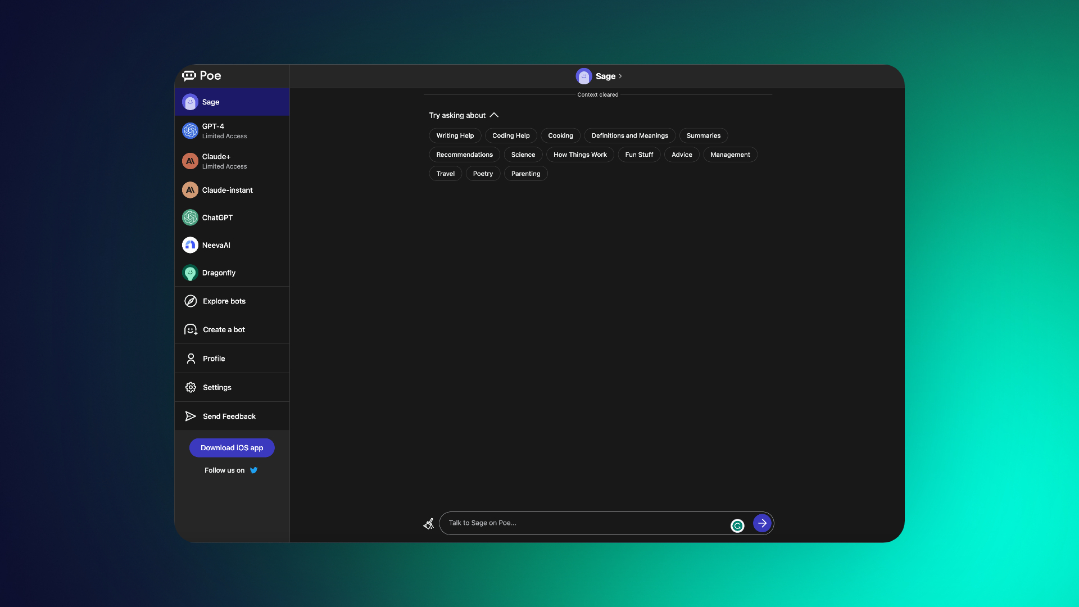This screenshot has width=1079, height=607.
Task: Choose the Management suggestion chip
Action: 730,155
